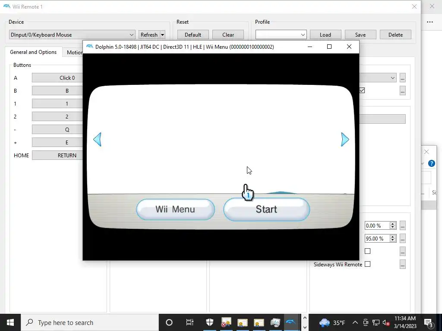Load the selected profile

pos(325,34)
